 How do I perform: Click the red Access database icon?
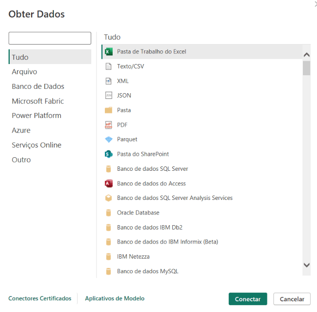pos(109,183)
